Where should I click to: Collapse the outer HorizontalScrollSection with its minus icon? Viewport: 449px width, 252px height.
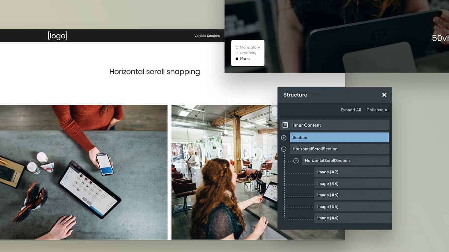[283, 149]
